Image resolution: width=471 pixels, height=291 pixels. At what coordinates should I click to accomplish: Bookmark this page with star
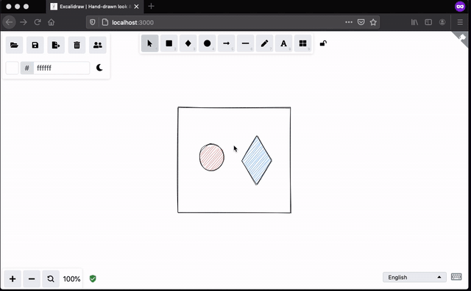tap(373, 22)
